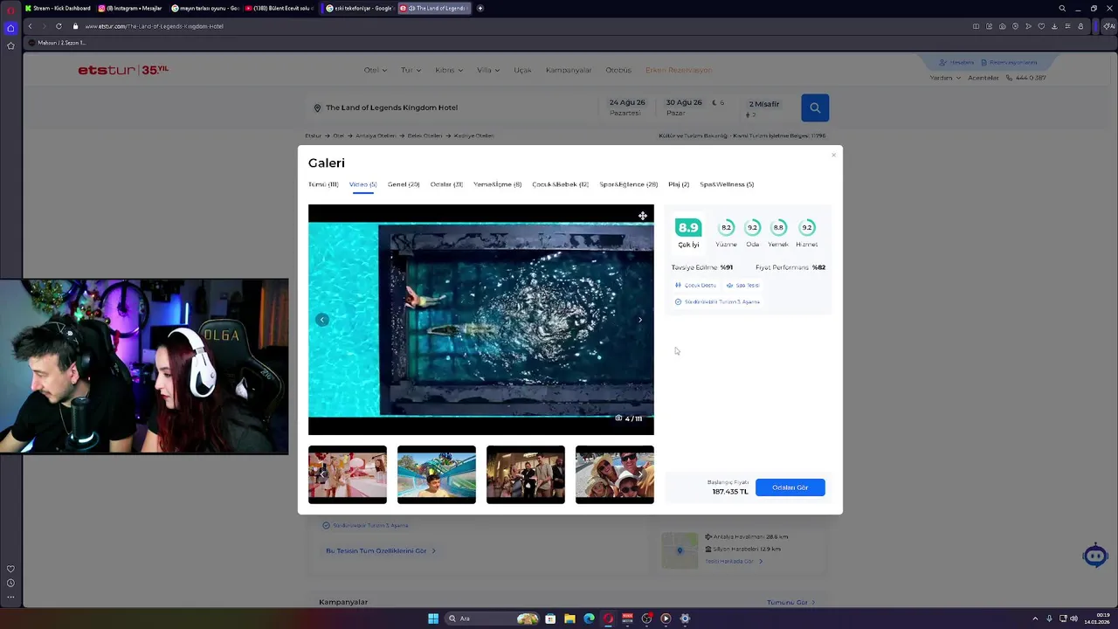
Task: Open browser downloads icon
Action: [1054, 26]
